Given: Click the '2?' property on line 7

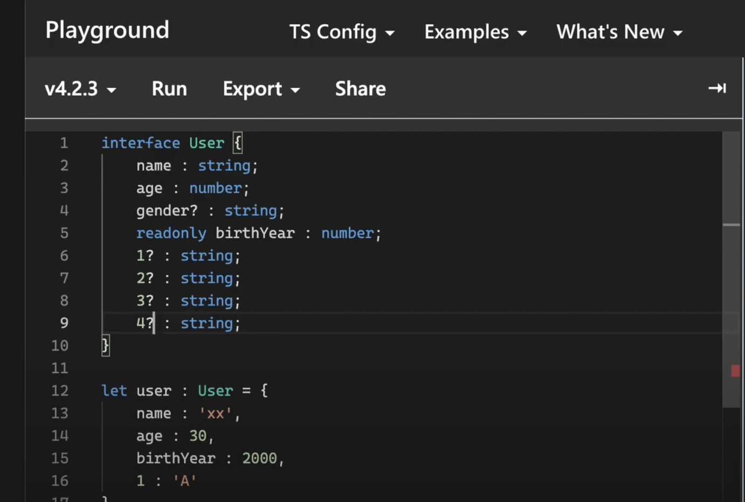Looking at the screenshot, I should pyautogui.click(x=145, y=278).
